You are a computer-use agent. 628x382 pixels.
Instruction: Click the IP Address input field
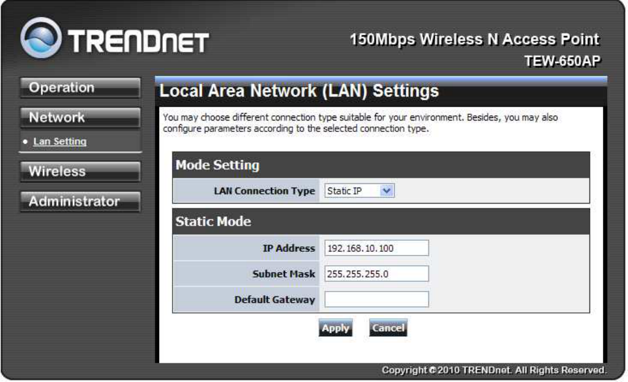point(376,248)
